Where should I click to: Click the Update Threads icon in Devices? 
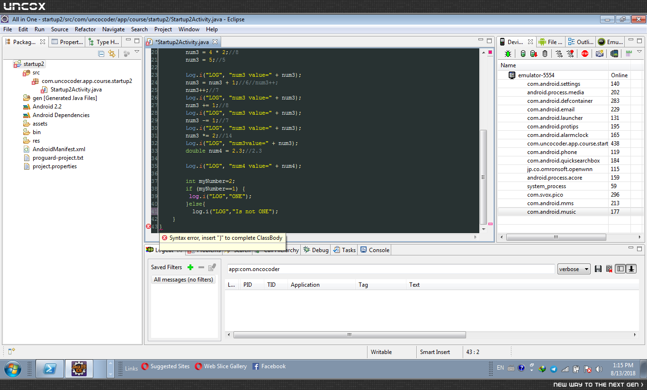click(559, 54)
